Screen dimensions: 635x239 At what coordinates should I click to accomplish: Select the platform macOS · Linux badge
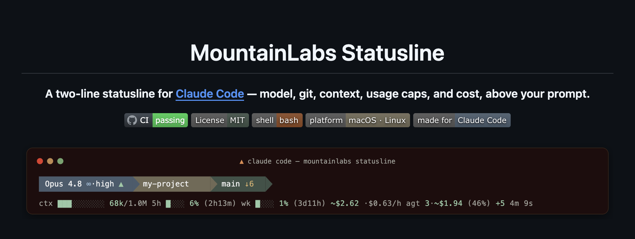click(x=358, y=120)
